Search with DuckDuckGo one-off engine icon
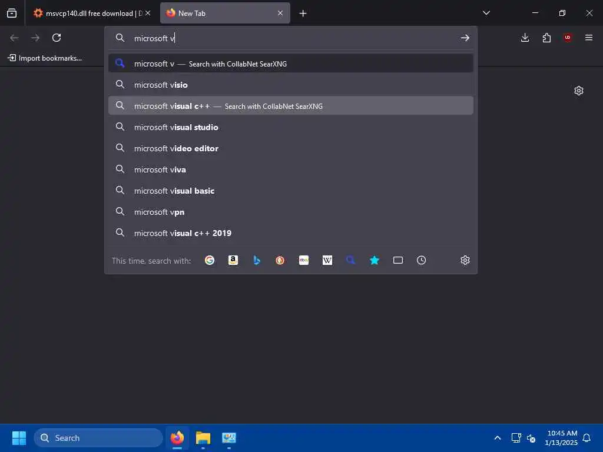Viewport: 603px width, 452px height. 280,260
